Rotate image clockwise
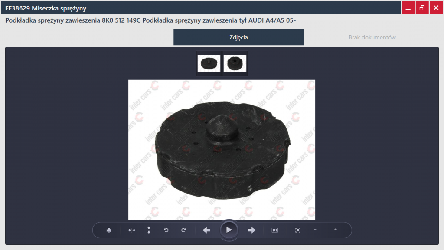Image resolution: width=444 pixels, height=250 pixels. (183, 230)
